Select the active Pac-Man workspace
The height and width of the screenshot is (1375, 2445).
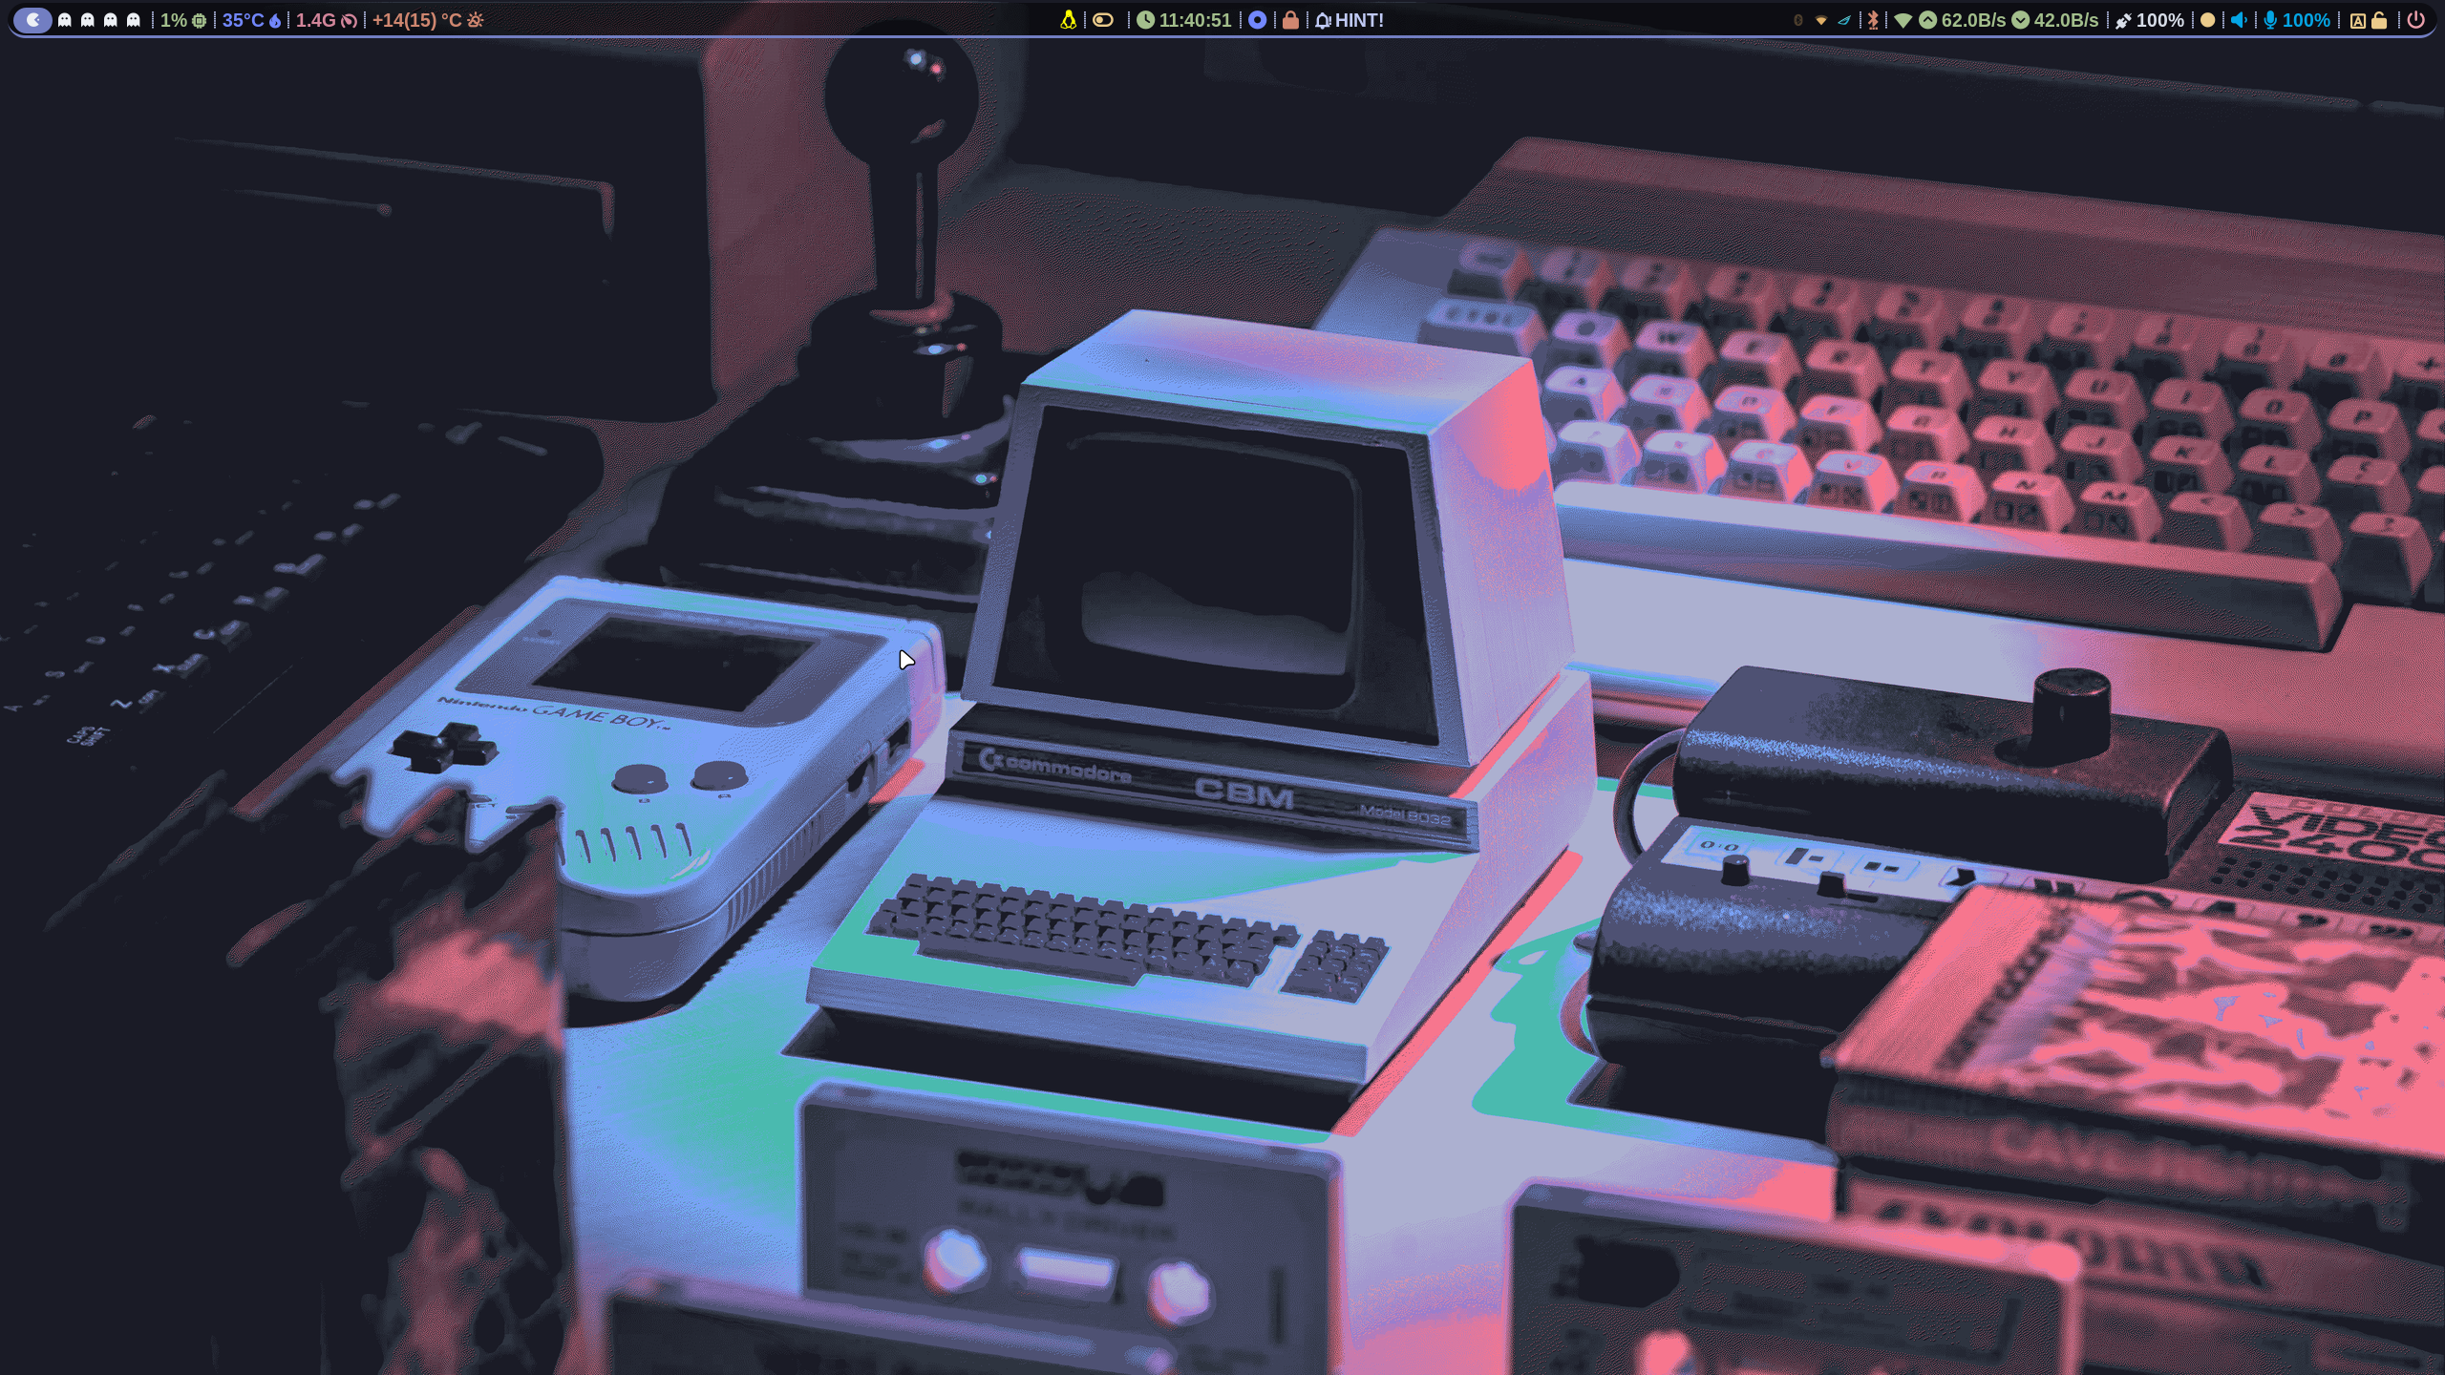click(x=32, y=20)
